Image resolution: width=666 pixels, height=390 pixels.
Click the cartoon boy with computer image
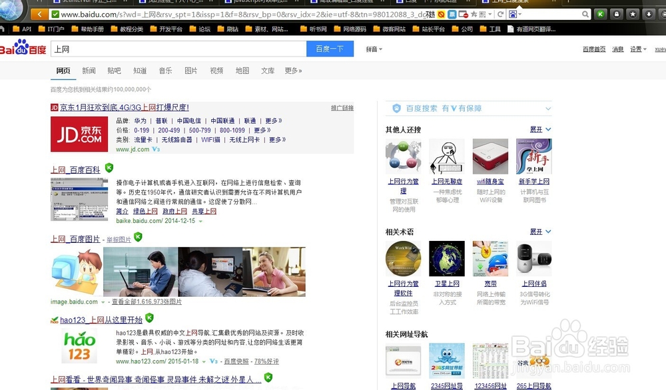(77, 272)
